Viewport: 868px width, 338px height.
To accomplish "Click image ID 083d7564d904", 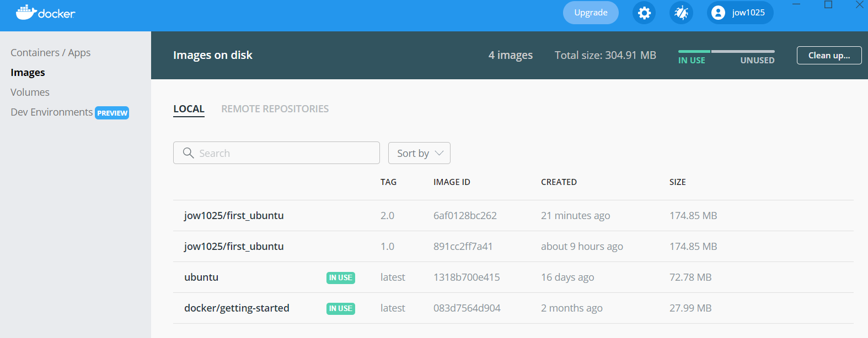I will point(467,308).
